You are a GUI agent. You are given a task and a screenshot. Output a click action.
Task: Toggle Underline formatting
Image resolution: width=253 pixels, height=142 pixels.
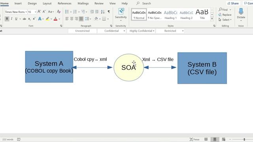coord(16,19)
